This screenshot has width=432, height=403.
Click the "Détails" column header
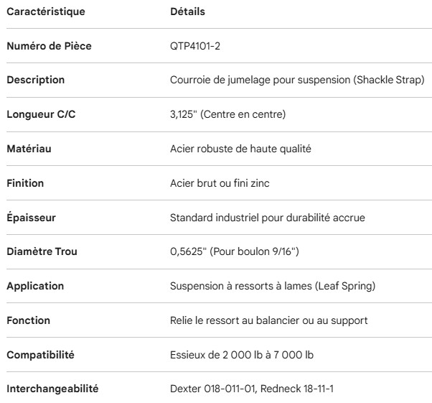coord(186,12)
